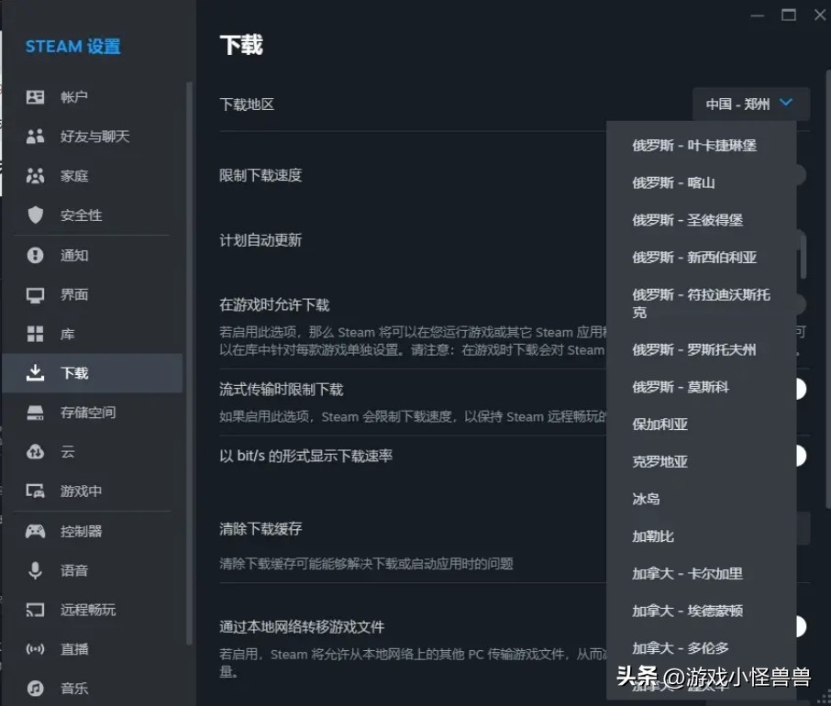Image resolution: width=831 pixels, height=706 pixels.
Task: Open the download region dropdown showing 中国 - 郑州
Action: tap(749, 104)
